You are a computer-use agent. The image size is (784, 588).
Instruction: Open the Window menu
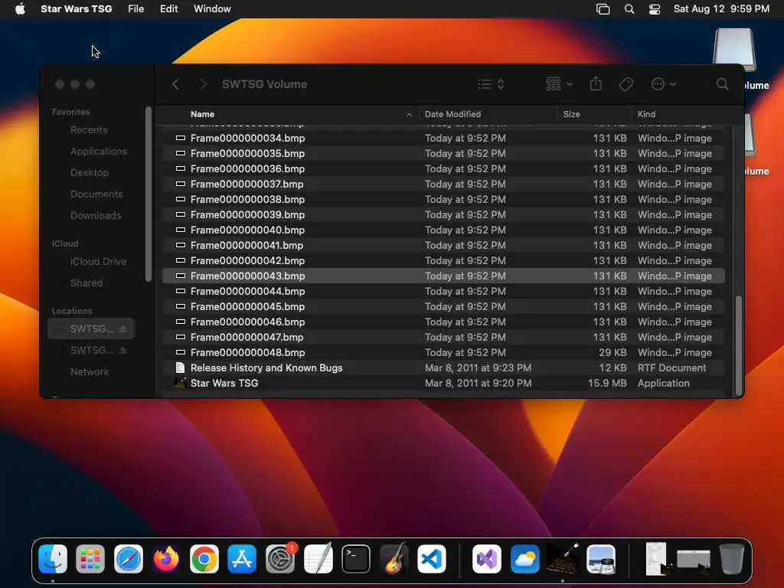click(213, 9)
